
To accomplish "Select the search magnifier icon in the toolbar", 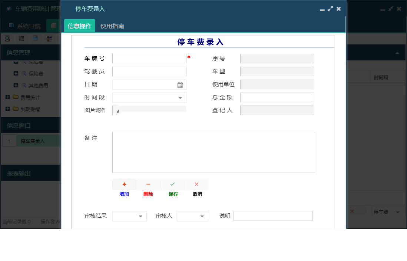I will [x=7, y=38].
